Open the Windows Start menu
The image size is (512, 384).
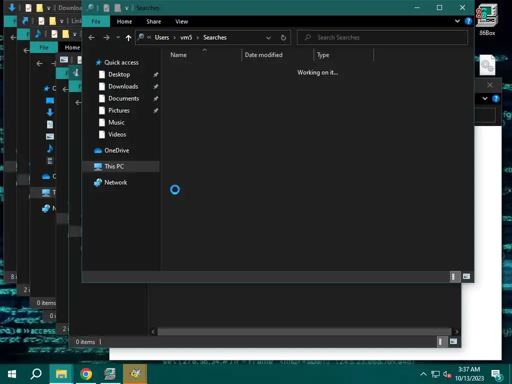point(12,374)
